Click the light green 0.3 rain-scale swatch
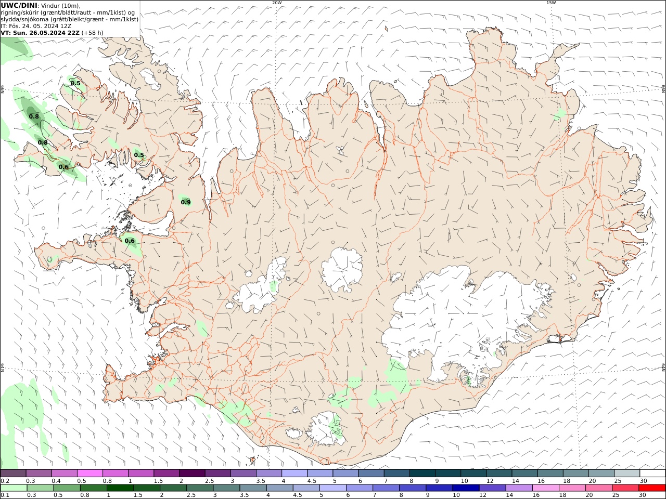Screen dimensions: 666x499 (x=40, y=488)
